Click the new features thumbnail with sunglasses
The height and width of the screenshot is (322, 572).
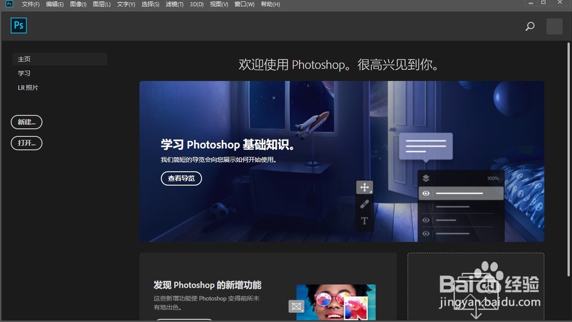[336, 303]
